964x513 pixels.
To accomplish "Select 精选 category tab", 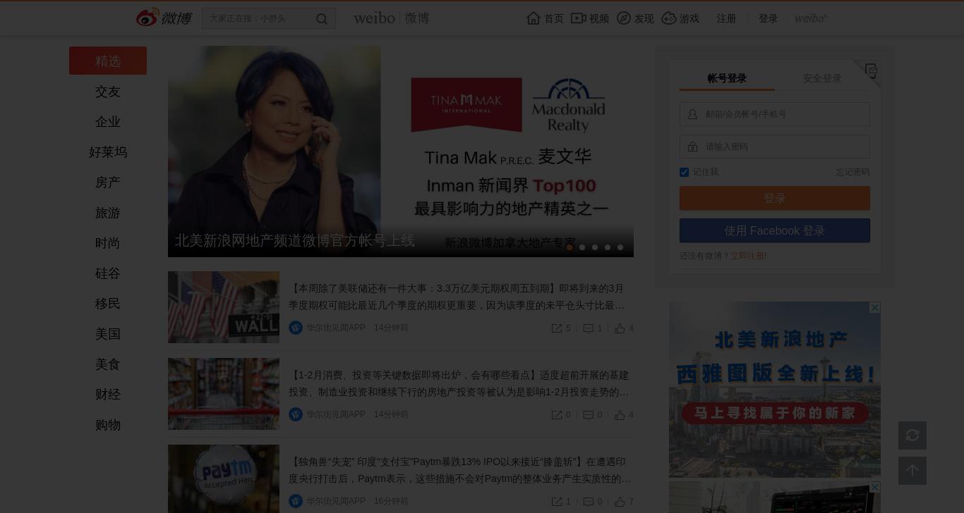I will 108,61.
